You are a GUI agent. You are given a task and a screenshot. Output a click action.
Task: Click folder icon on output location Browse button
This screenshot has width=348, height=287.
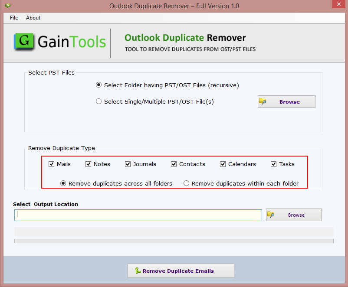271,215
